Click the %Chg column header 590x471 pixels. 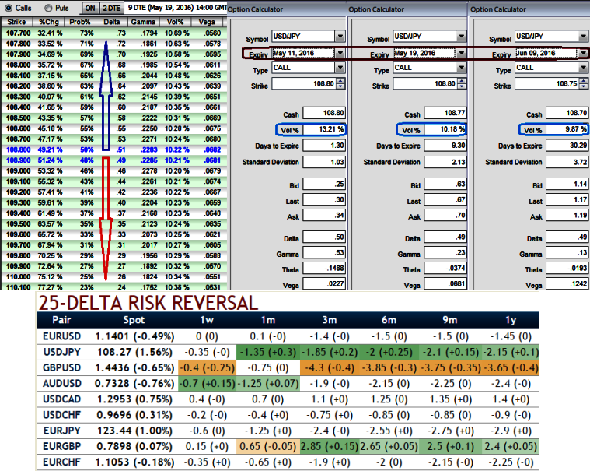tap(49, 22)
